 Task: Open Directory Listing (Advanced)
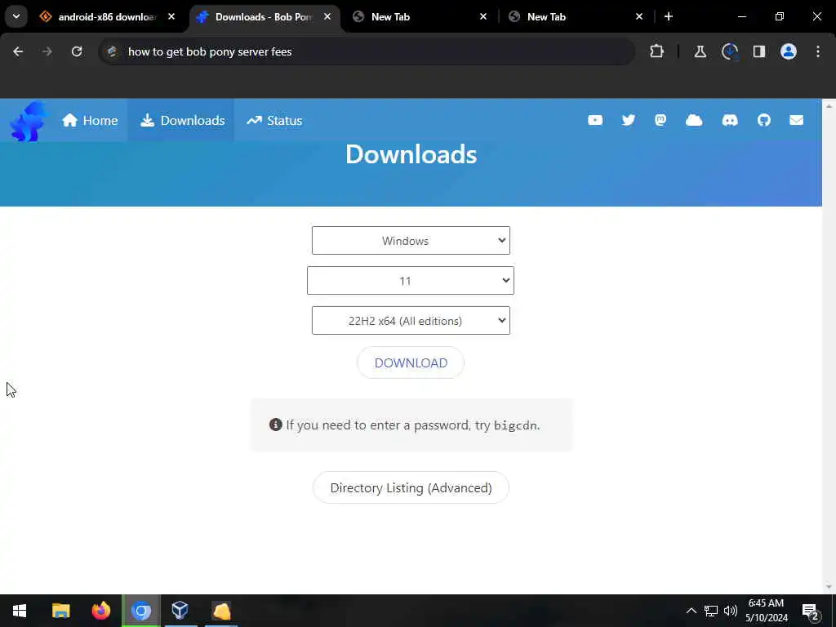(411, 487)
